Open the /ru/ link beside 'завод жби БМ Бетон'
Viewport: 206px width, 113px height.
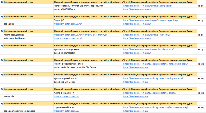[137, 9]
